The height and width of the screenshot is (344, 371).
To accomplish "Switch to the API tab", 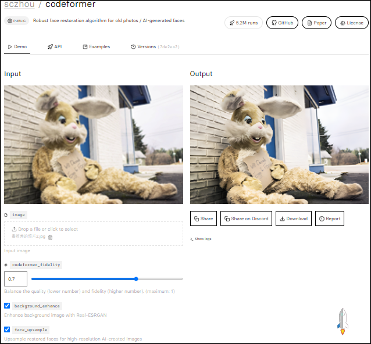I will 55,47.
